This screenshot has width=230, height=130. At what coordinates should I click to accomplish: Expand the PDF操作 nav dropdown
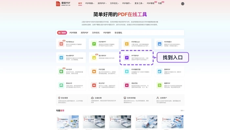point(127,3)
